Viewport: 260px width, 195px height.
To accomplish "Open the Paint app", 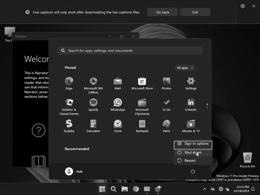I will [167, 126].
